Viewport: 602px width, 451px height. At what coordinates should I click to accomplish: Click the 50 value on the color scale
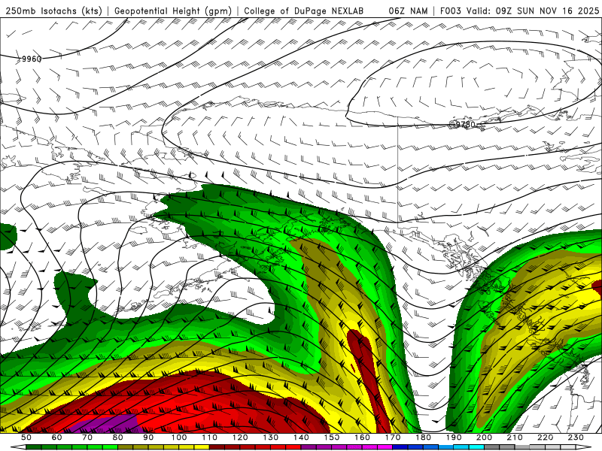pos(26,437)
